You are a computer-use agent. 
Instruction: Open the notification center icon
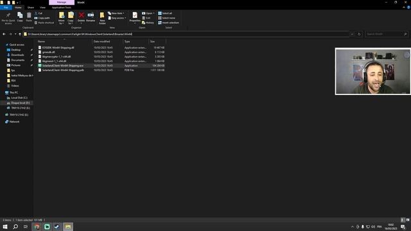pyautogui.click(x=403, y=227)
